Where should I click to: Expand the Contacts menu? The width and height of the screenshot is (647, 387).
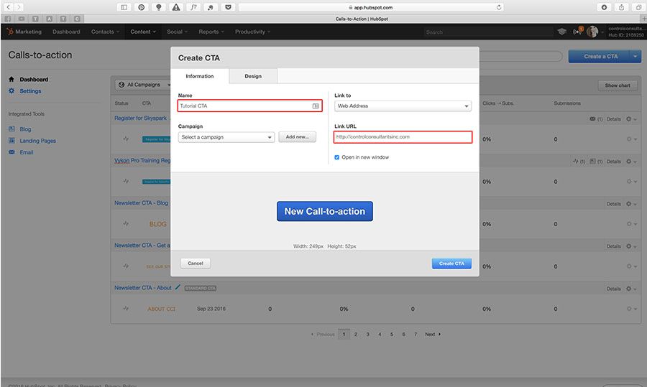click(x=105, y=32)
